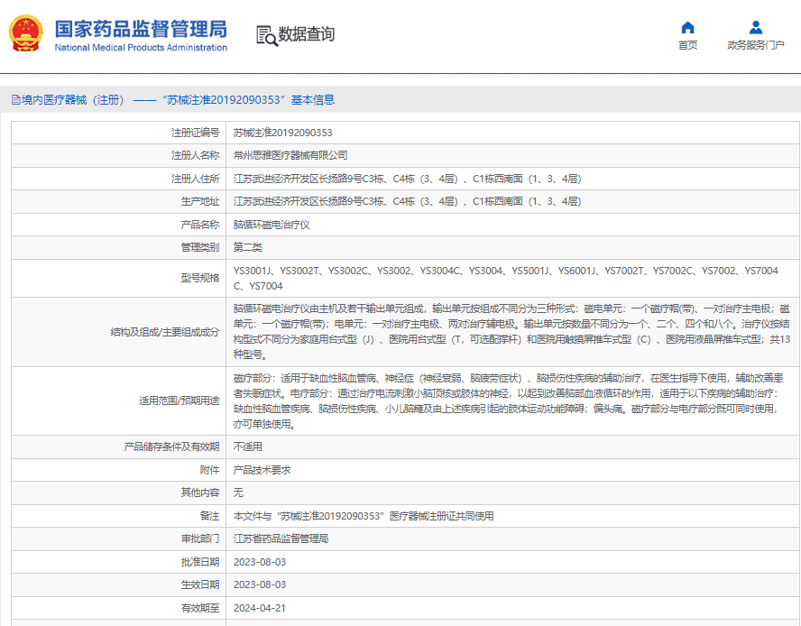The image size is (801, 626).
Task: Click the 注册人住所 row label
Action: coord(195,179)
